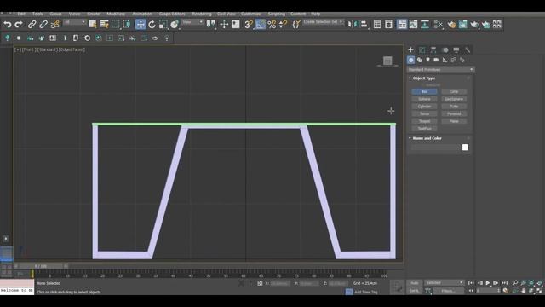Click the Mirror tool icon
Viewport: 545px width, 307px height.
(x=353, y=25)
